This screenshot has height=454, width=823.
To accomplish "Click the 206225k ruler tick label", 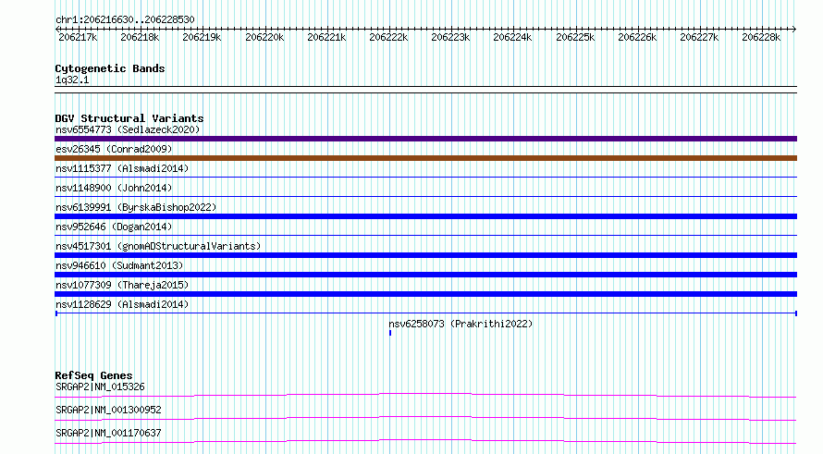I will tap(575, 37).
